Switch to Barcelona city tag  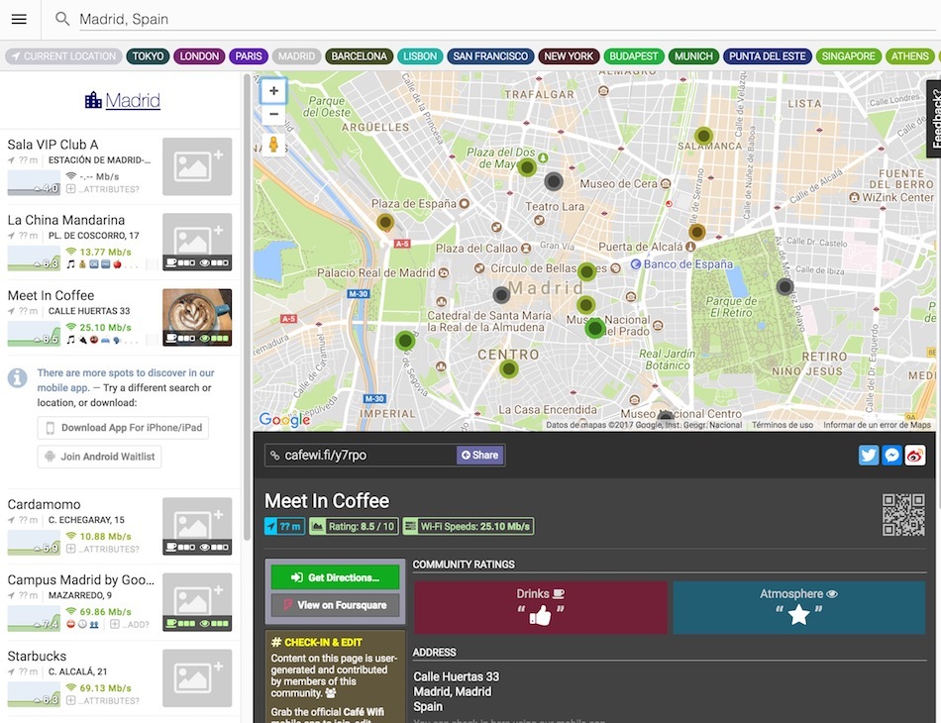[x=359, y=56]
